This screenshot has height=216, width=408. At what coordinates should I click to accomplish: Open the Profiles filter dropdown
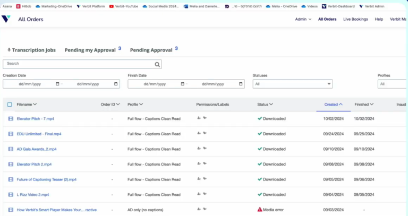coord(392,84)
